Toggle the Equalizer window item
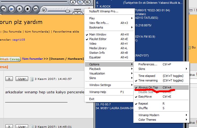The image size is (197, 128). pyautogui.click(x=109, y=57)
